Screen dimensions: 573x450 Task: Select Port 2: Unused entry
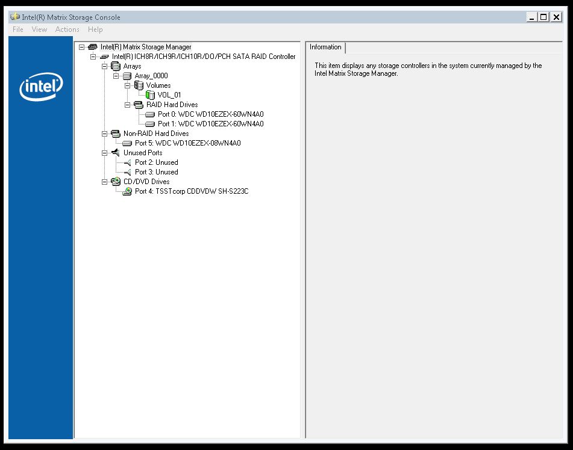tap(157, 162)
